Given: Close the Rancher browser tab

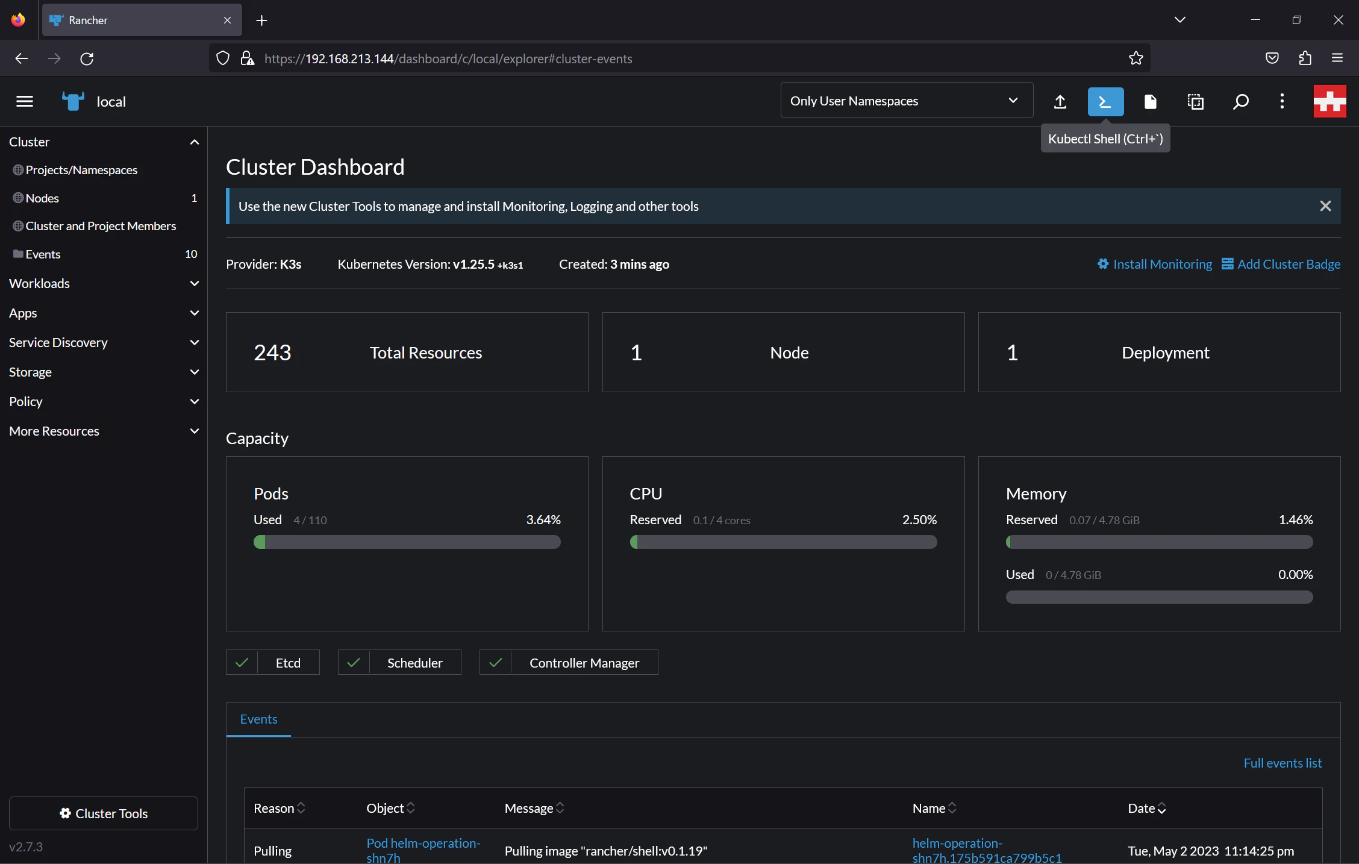Looking at the screenshot, I should point(227,20).
